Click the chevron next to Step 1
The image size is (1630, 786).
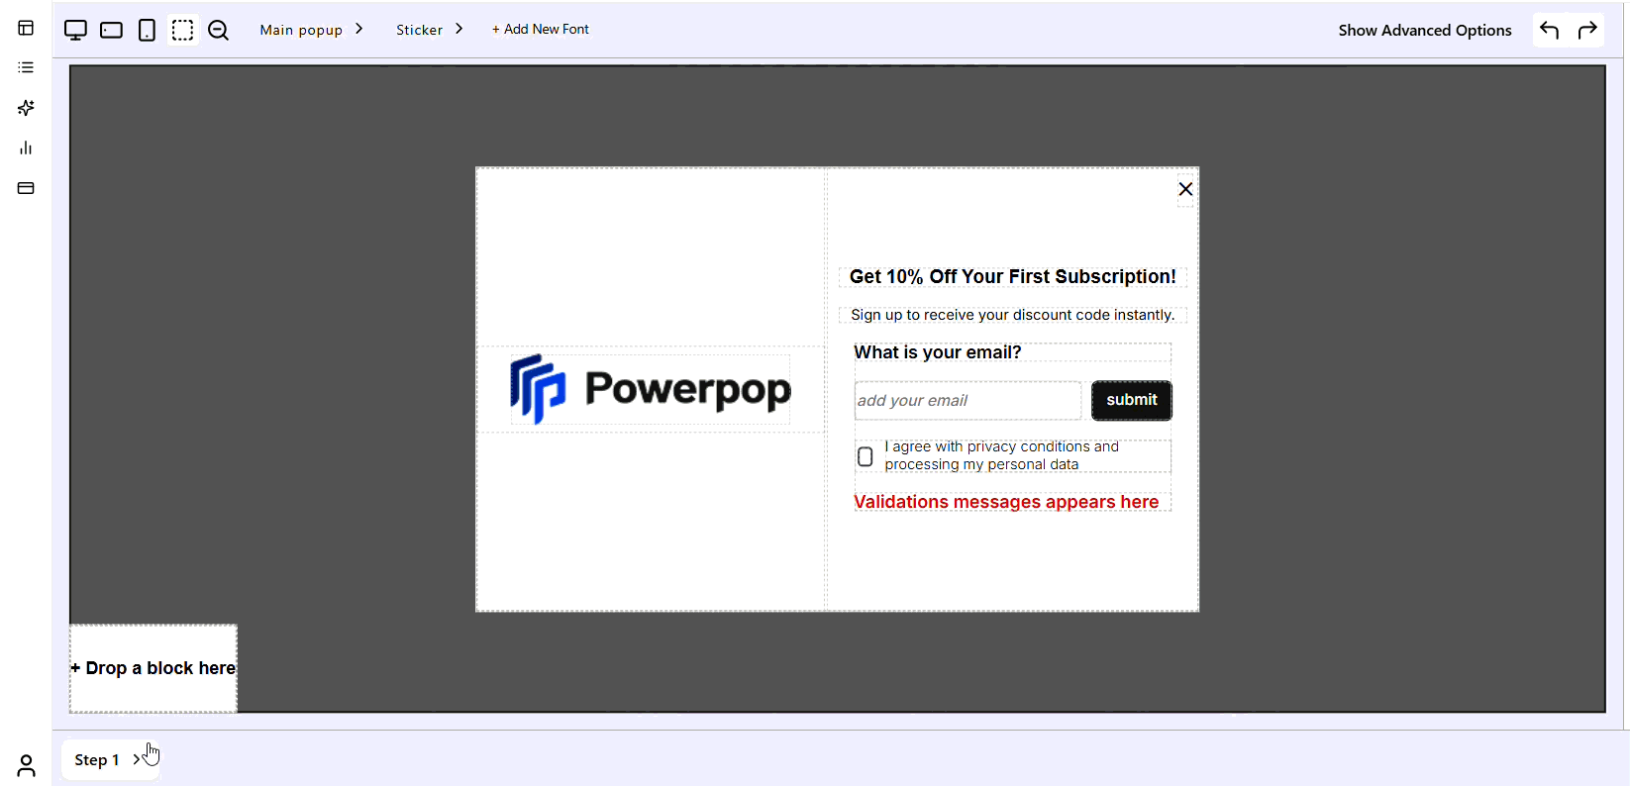(x=137, y=759)
